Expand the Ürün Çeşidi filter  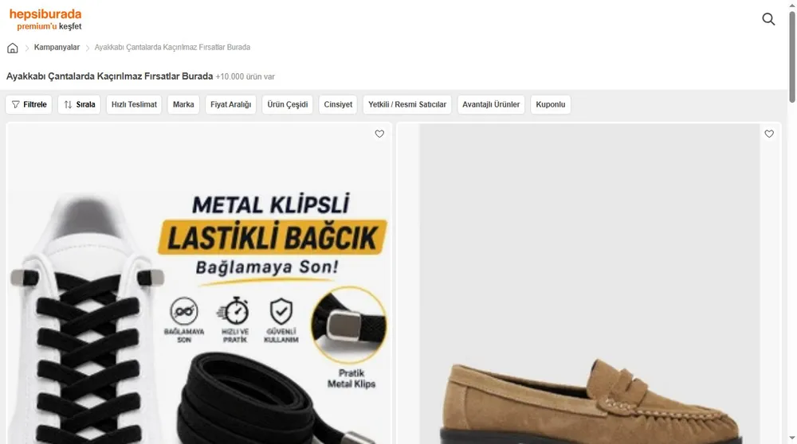click(288, 104)
